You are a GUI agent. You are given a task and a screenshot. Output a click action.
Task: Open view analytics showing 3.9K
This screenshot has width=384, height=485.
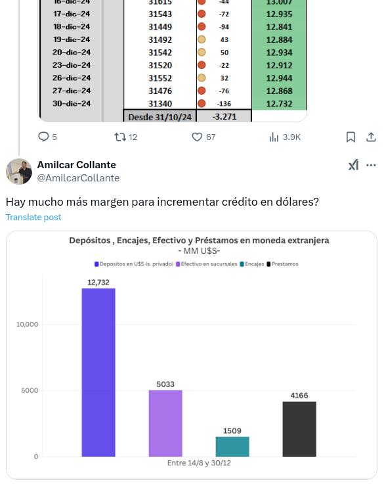click(x=274, y=137)
